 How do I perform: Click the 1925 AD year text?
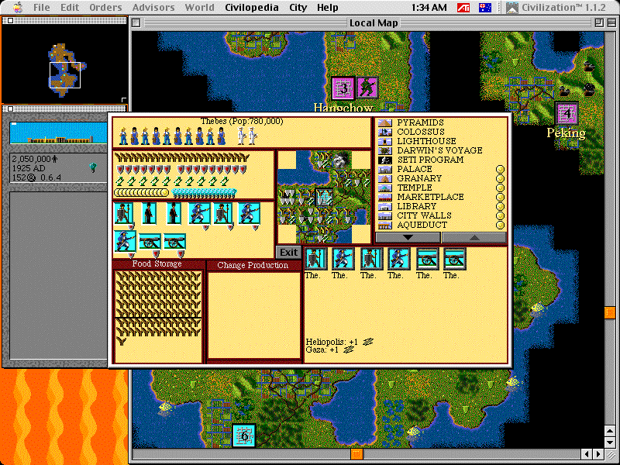[x=29, y=168]
